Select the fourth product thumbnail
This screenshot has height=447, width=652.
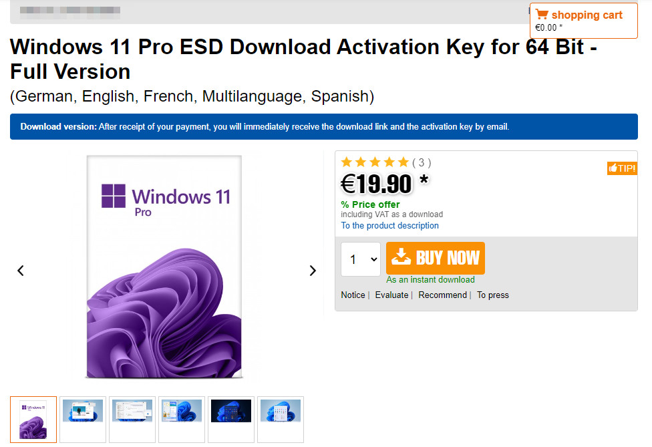coord(182,419)
